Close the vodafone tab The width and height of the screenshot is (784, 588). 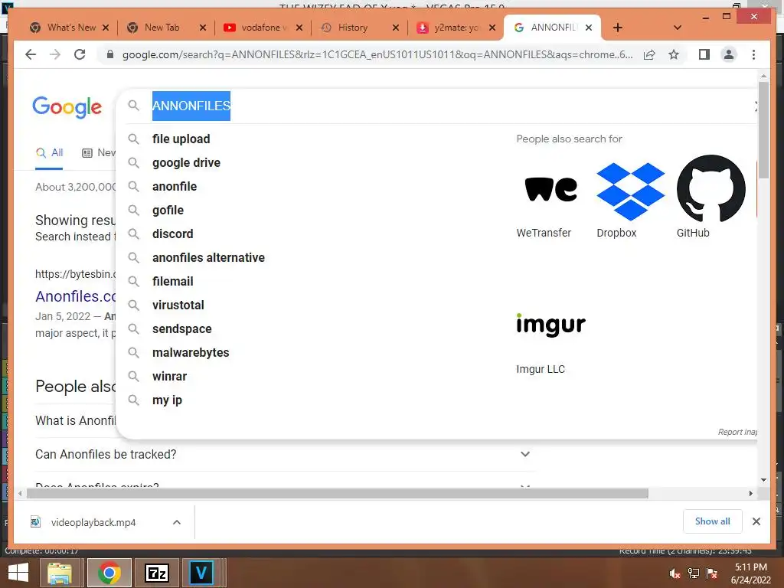(x=299, y=28)
